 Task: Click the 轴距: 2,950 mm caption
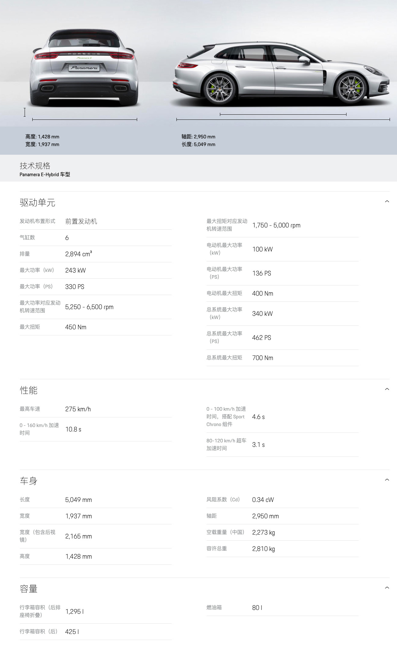[198, 137]
